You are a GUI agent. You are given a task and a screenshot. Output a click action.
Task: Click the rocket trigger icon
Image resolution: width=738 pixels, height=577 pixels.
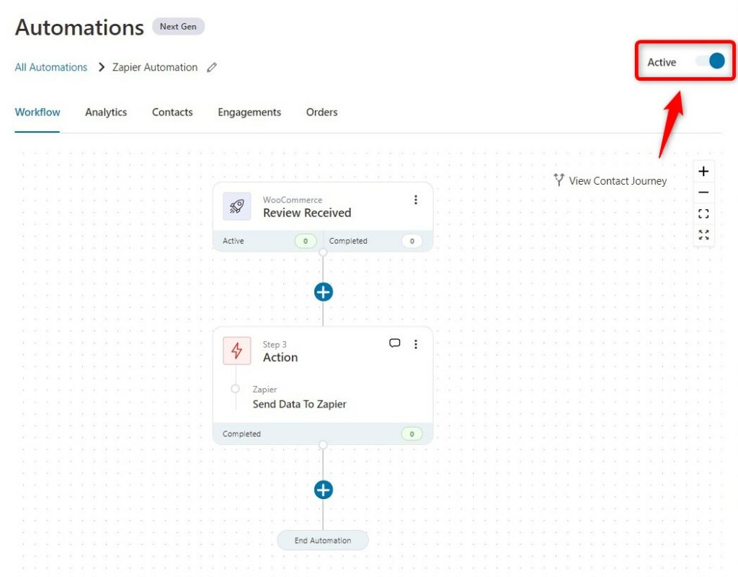click(236, 206)
